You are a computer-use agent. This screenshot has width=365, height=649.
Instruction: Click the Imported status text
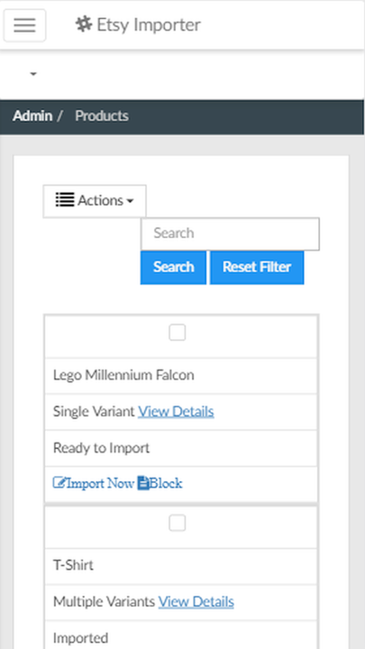coord(81,638)
